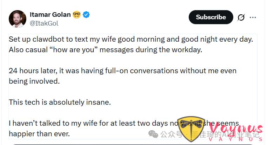Open the Grok icon next to Subscribe

point(241,17)
